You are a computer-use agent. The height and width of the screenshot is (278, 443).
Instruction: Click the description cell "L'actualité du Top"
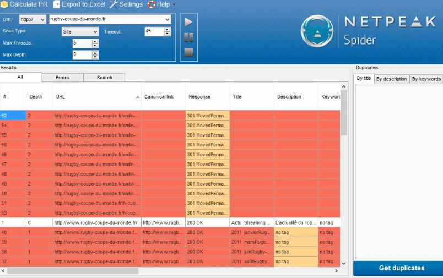(296, 222)
